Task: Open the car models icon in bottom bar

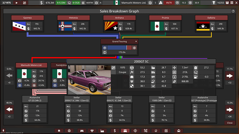Action: pyautogui.click(x=82, y=131)
